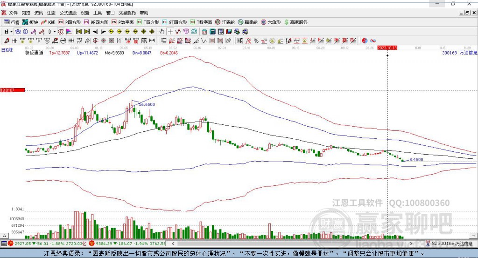Select the hand pan tool
This screenshot has height=258, width=478.
click(x=162, y=32)
